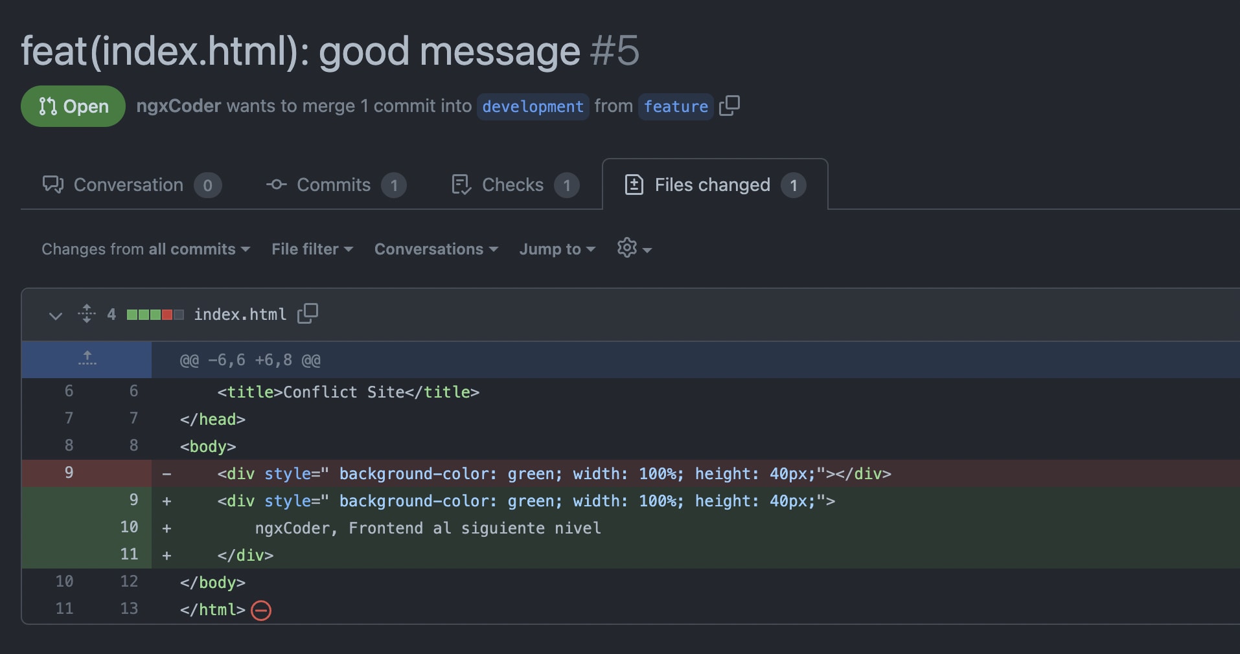Open the Jump to dropdown
This screenshot has height=654, width=1240.
pos(557,249)
